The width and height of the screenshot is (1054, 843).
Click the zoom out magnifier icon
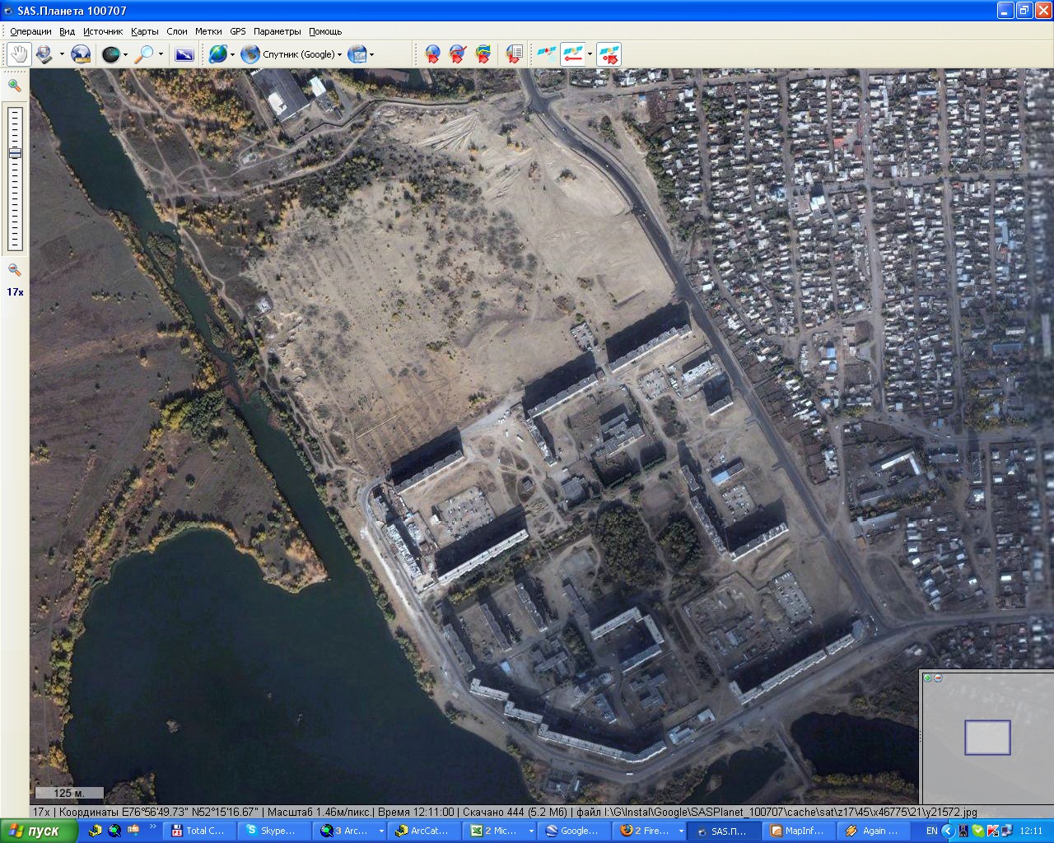coord(14,270)
